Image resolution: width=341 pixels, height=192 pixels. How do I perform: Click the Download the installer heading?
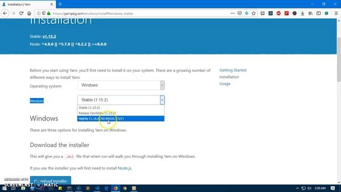pos(60,145)
